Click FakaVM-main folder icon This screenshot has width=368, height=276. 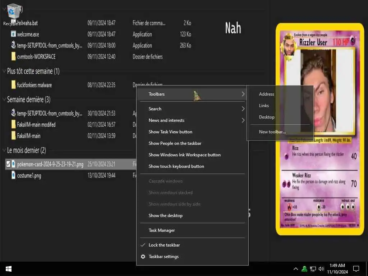pos(14,135)
